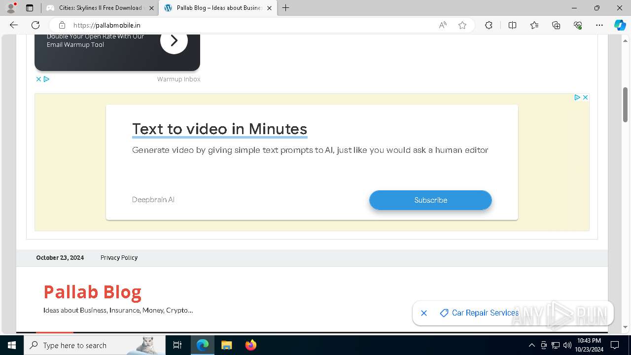Click the taskbar search box
The height and width of the screenshot is (355, 631).
point(95,345)
